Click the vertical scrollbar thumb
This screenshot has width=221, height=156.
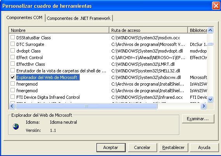coord(210,44)
